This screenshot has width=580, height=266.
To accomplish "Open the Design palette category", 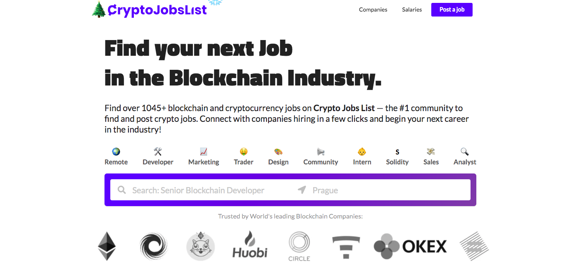I will coord(278,157).
